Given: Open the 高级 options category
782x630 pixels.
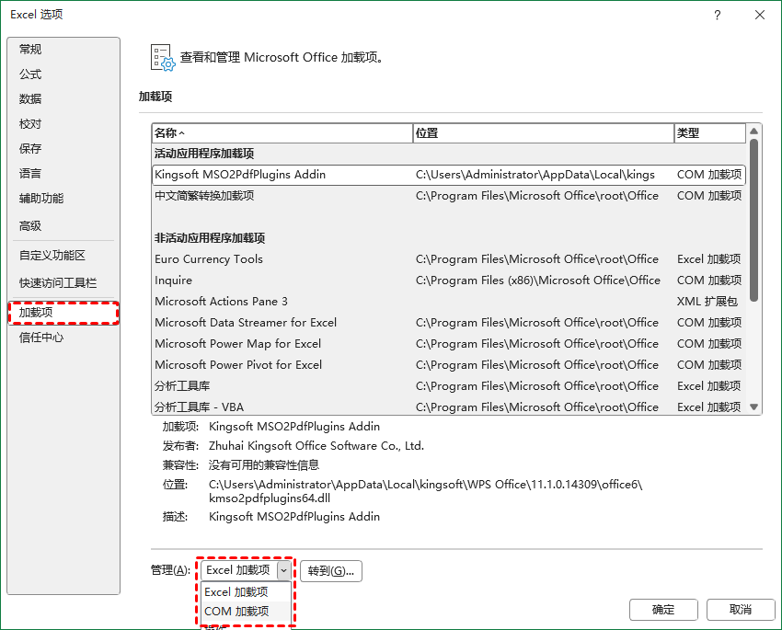Looking at the screenshot, I should point(63,225).
